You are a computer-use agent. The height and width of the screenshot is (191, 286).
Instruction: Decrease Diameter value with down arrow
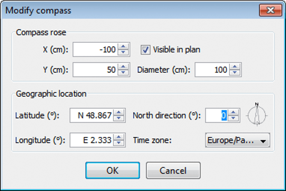pyautogui.click(x=235, y=72)
